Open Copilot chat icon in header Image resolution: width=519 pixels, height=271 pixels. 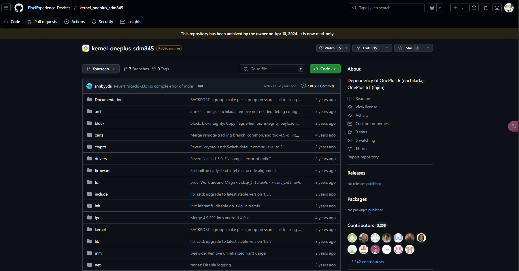432,8
